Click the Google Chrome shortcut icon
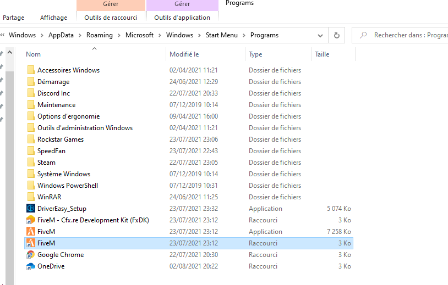 point(31,255)
